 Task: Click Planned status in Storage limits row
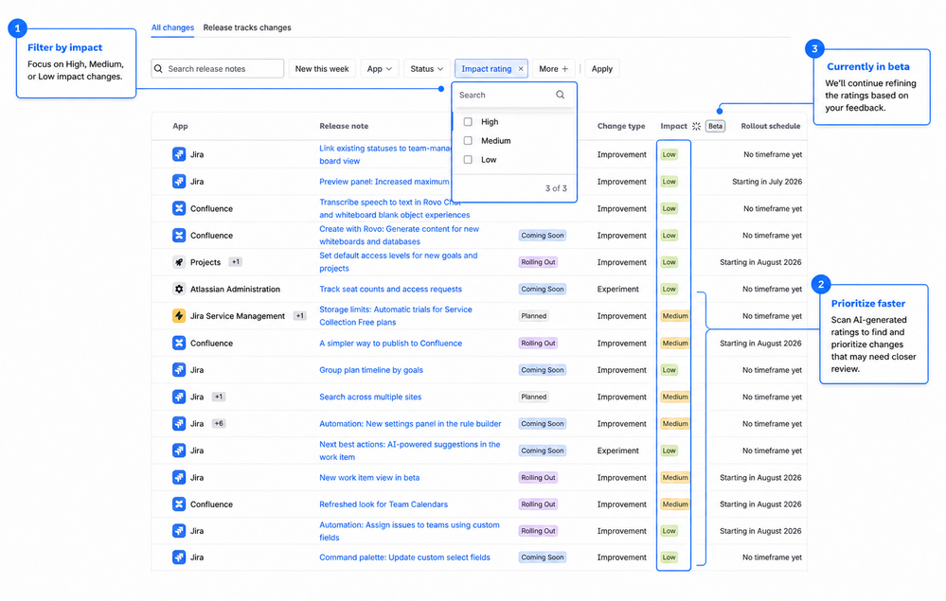click(533, 316)
